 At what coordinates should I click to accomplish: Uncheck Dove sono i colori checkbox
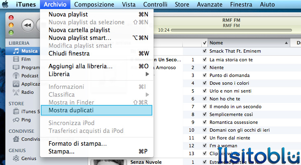[x=205, y=83]
